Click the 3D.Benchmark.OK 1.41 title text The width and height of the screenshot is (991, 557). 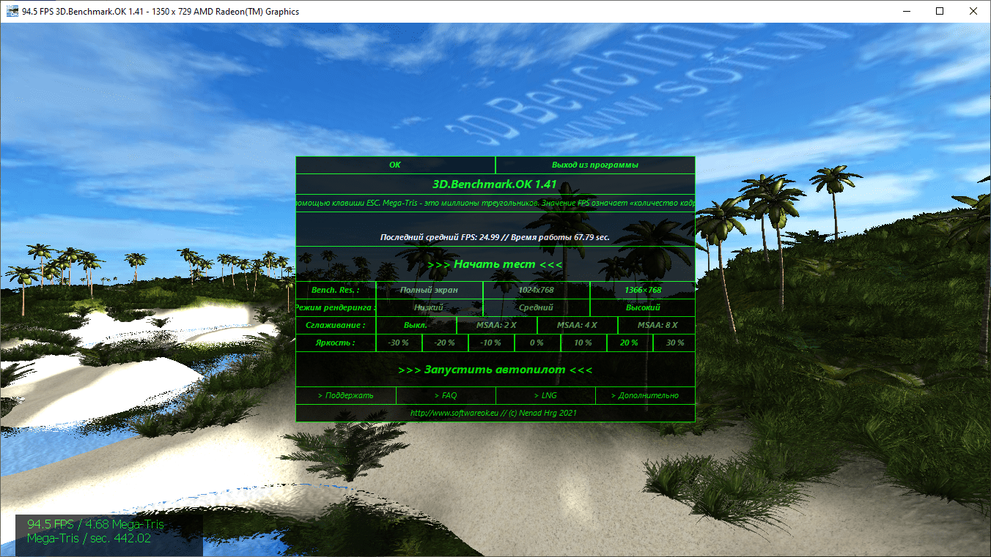point(496,184)
